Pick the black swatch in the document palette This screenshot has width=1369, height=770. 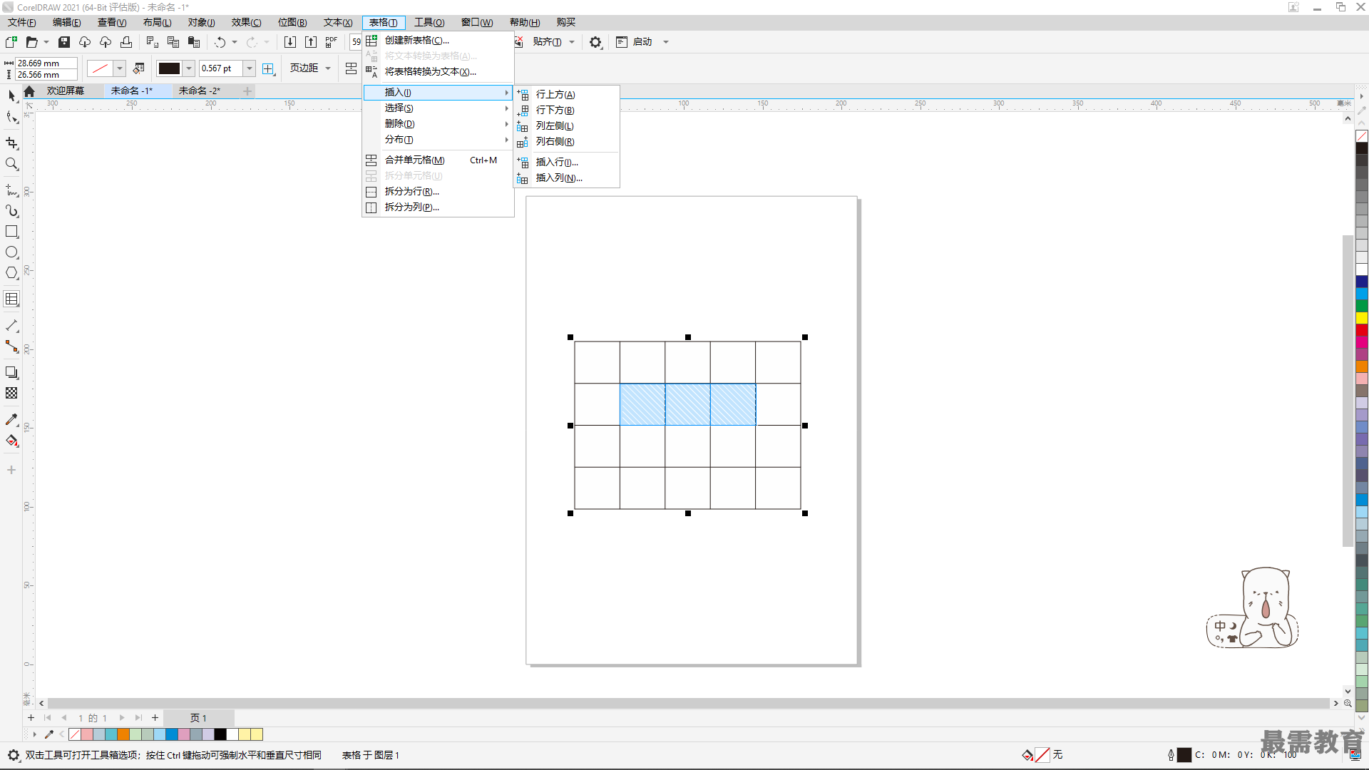220,734
